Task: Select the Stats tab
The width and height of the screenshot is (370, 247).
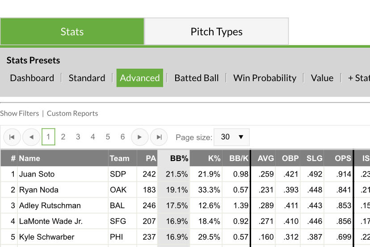Action: tap(72, 32)
